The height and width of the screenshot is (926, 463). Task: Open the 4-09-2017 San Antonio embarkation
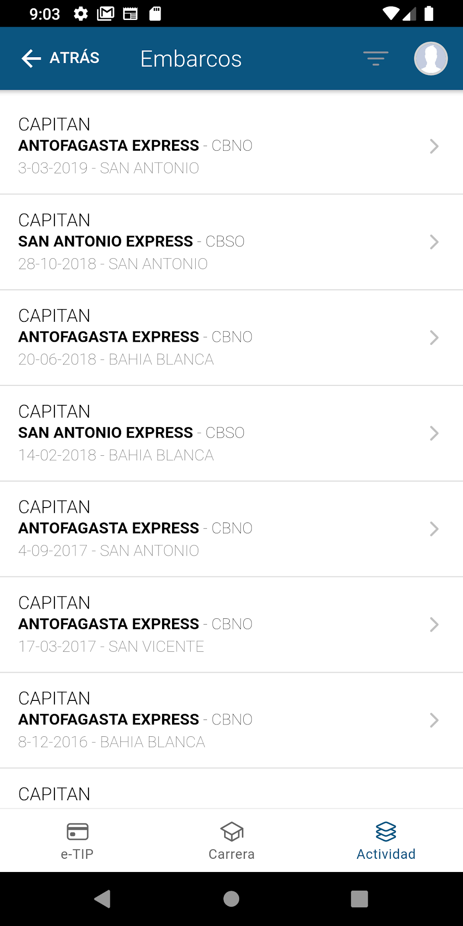pos(231,529)
